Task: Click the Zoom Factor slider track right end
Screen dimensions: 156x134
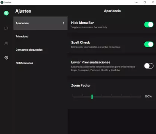Action: 141,97
